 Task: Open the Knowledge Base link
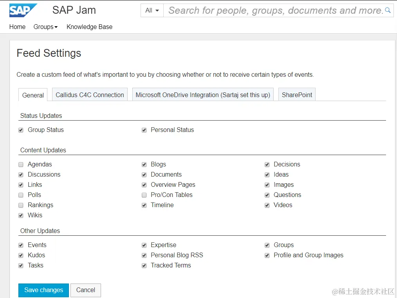(x=89, y=27)
